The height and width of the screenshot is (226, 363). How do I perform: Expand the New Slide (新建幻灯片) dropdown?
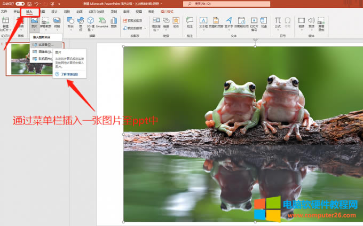(x=5, y=30)
